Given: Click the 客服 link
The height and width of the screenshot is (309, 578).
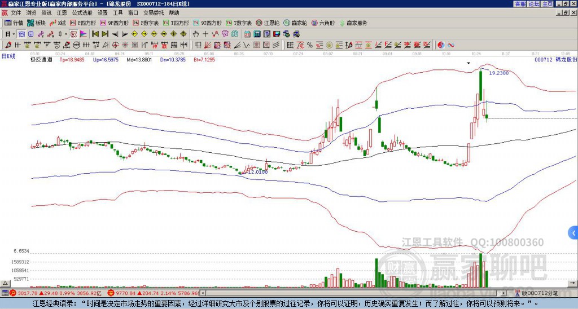Looking at the screenshot, I should click(x=520, y=4).
